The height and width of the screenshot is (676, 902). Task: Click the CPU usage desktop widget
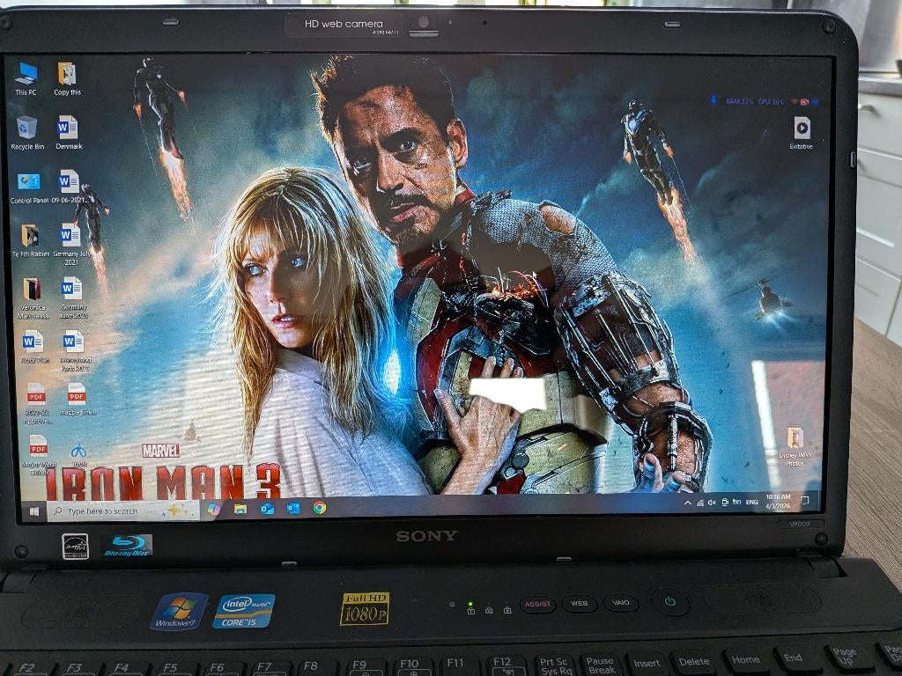point(771,102)
